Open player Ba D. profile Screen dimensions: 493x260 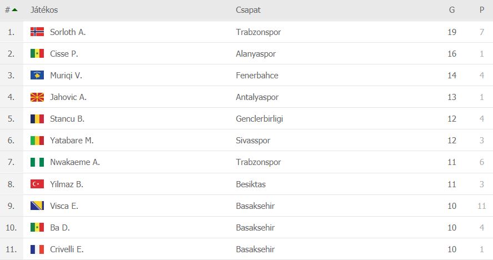[60, 228]
